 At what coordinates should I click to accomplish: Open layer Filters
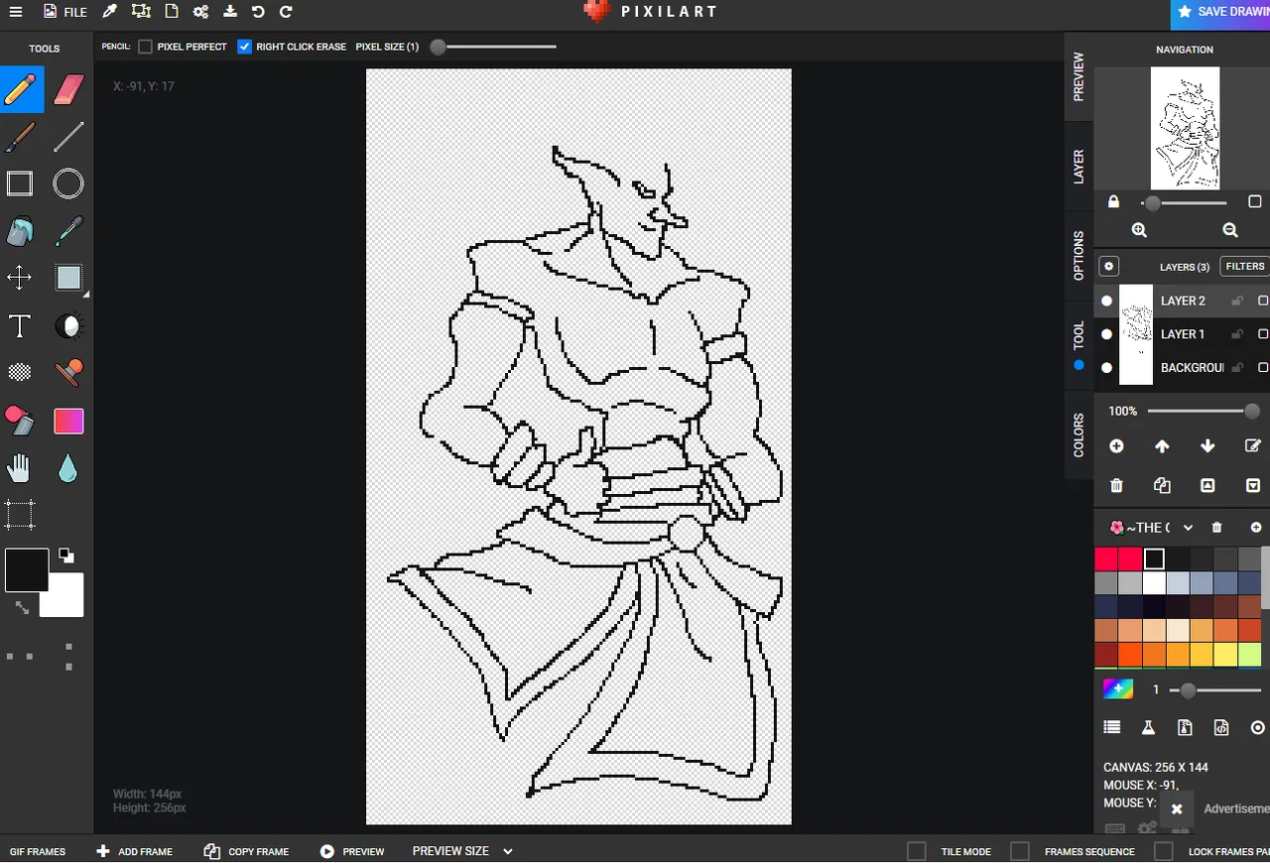(x=1244, y=266)
